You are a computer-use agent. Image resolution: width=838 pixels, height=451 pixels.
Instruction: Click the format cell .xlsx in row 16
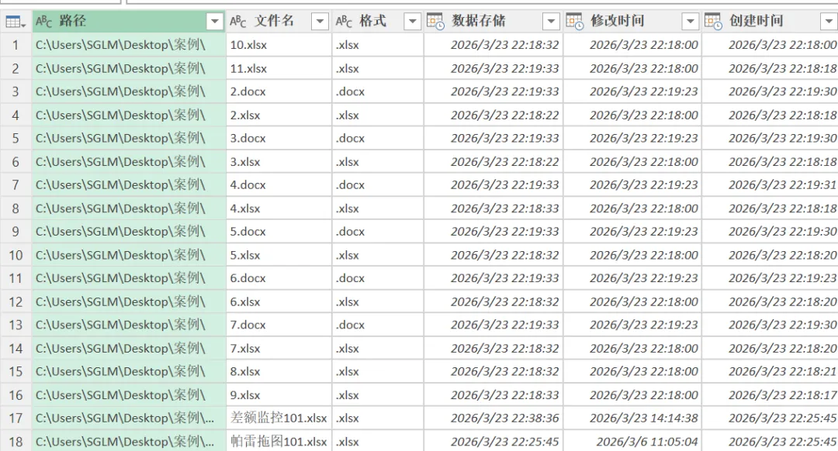pos(378,395)
